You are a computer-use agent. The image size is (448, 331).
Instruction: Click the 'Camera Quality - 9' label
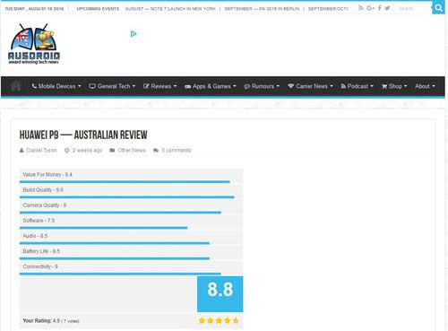45,205
